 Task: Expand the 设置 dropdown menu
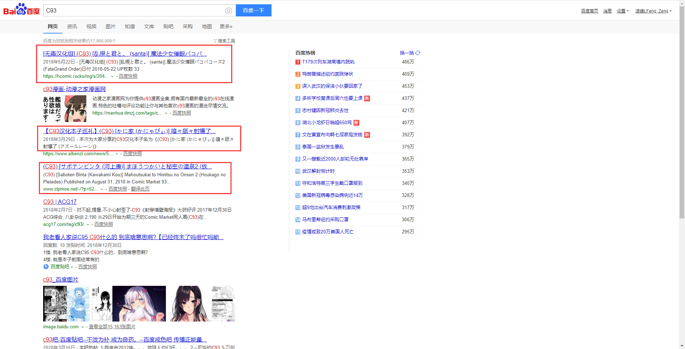623,11
